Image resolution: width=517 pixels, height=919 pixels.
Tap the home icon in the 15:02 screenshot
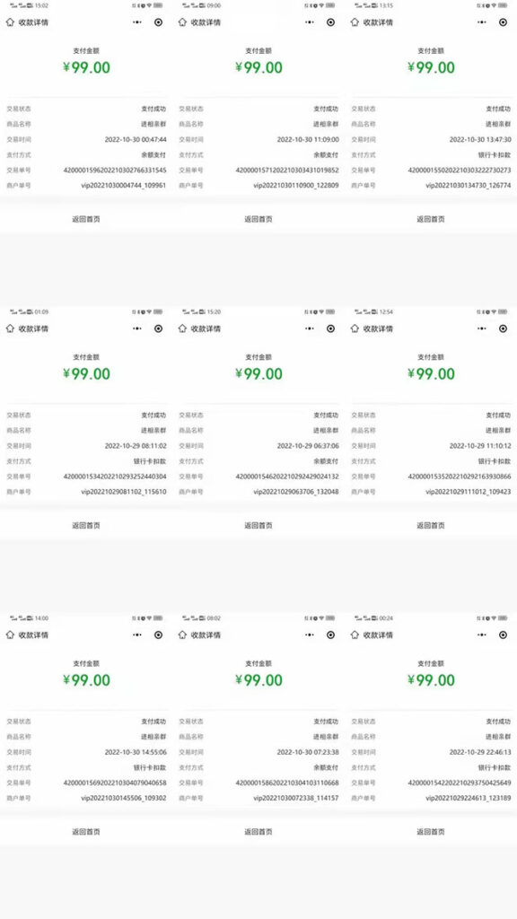[x=10, y=22]
